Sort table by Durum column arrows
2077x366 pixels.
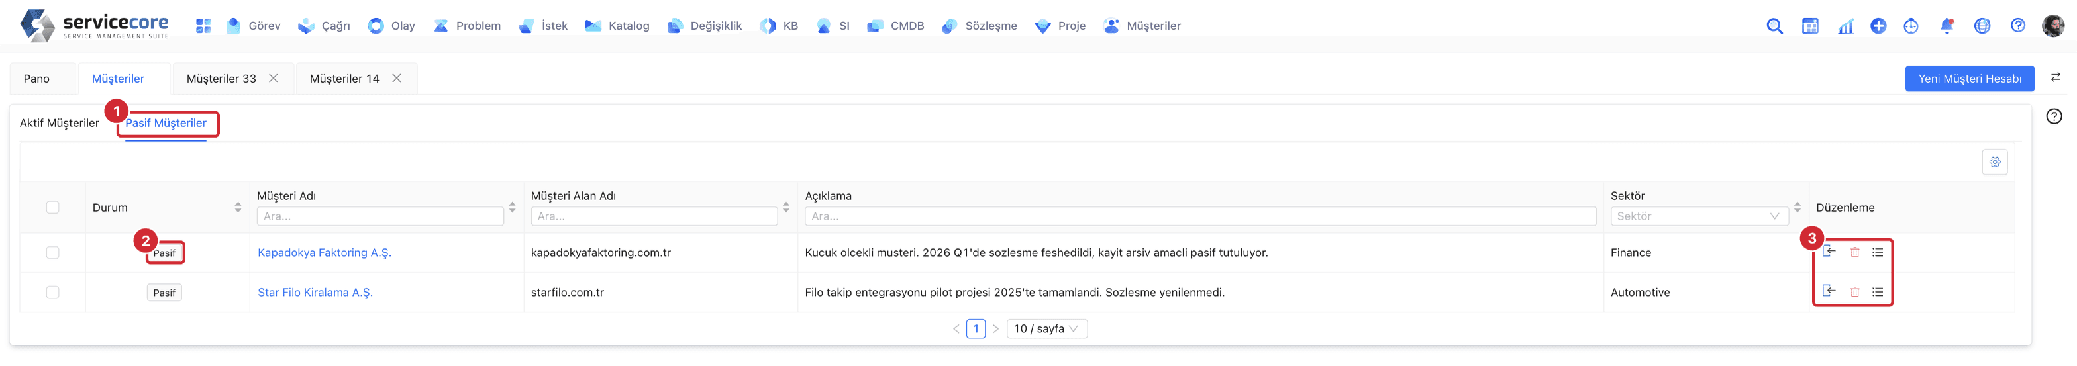pyautogui.click(x=238, y=207)
